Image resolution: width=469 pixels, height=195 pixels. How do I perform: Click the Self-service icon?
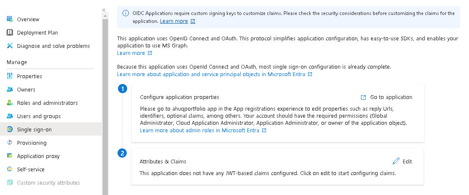click(10, 169)
